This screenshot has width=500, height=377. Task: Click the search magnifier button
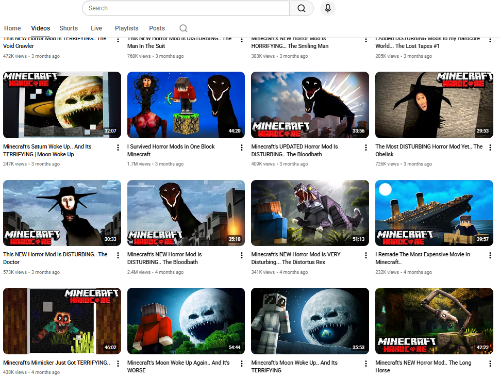[x=302, y=8]
